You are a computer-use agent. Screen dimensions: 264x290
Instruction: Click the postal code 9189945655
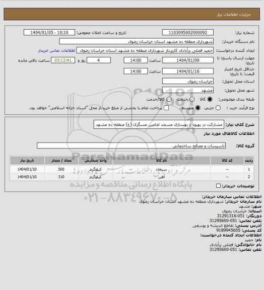228,230
